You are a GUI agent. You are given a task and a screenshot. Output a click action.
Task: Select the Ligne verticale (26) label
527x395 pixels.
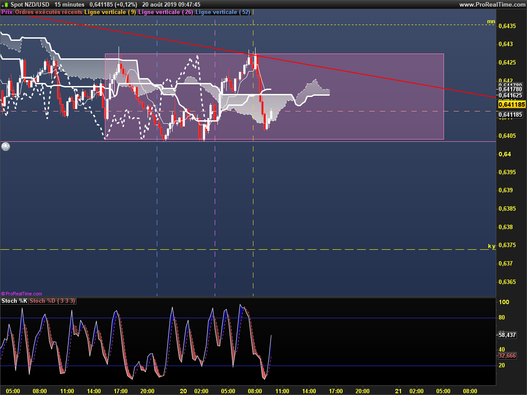tap(165, 12)
